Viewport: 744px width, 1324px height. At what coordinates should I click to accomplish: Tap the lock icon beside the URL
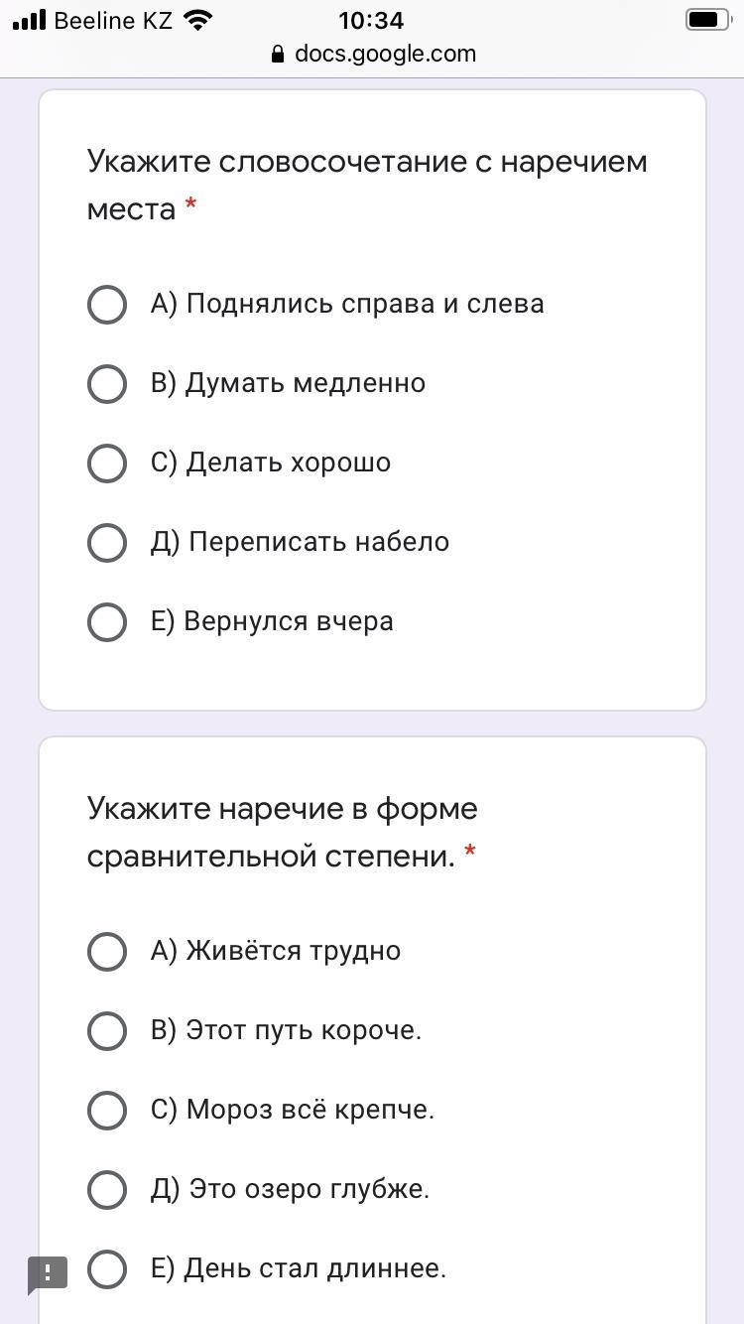coord(278,56)
